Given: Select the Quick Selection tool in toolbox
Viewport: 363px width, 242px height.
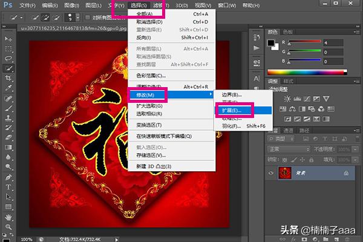Looking at the screenshot, I should pos(8,68).
